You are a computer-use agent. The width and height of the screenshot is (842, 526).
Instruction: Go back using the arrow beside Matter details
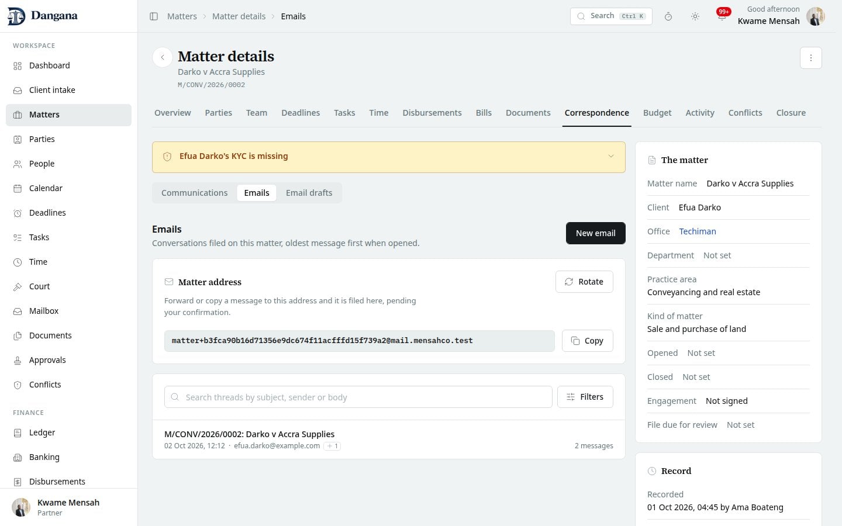point(163,57)
